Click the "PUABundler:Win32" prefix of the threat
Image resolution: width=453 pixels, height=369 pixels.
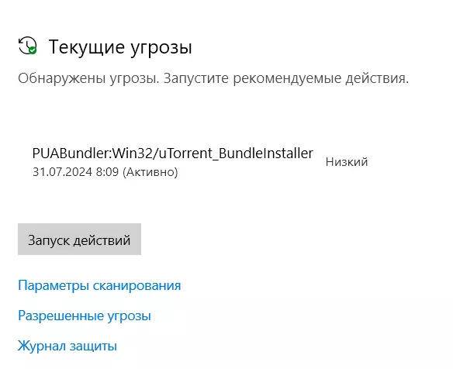(x=93, y=153)
